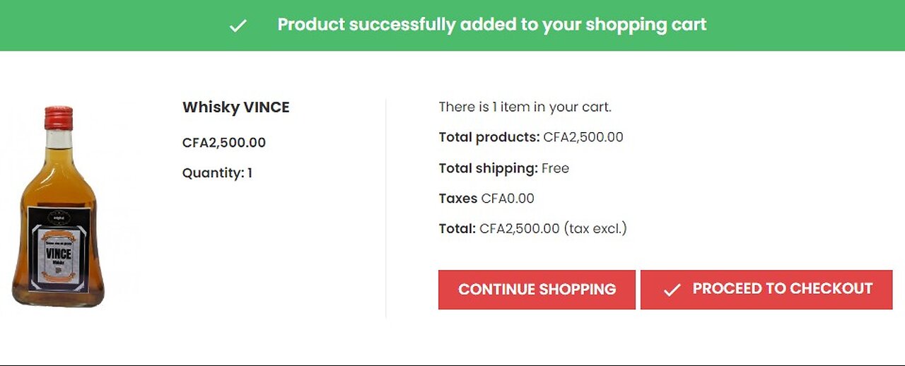This screenshot has height=366, width=905.
Task: Click the Whisky VINCE product title
Action: tap(235, 107)
